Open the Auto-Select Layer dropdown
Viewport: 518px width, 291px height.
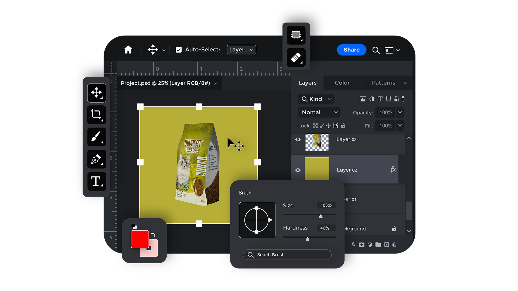tap(241, 50)
